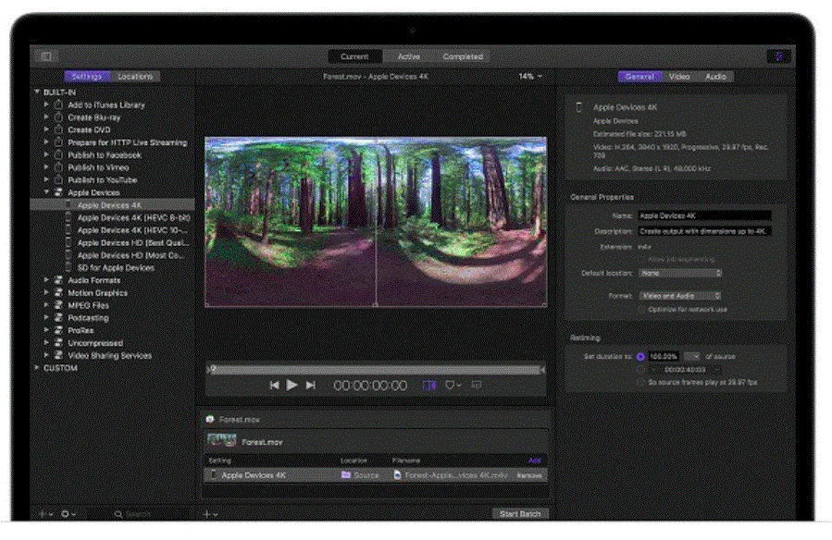Expand the CUSTOM settings section
832x540 pixels.
click(x=37, y=367)
